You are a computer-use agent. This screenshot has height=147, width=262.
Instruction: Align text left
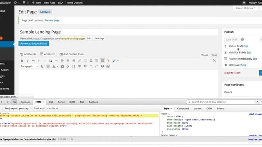click(x=62, y=61)
